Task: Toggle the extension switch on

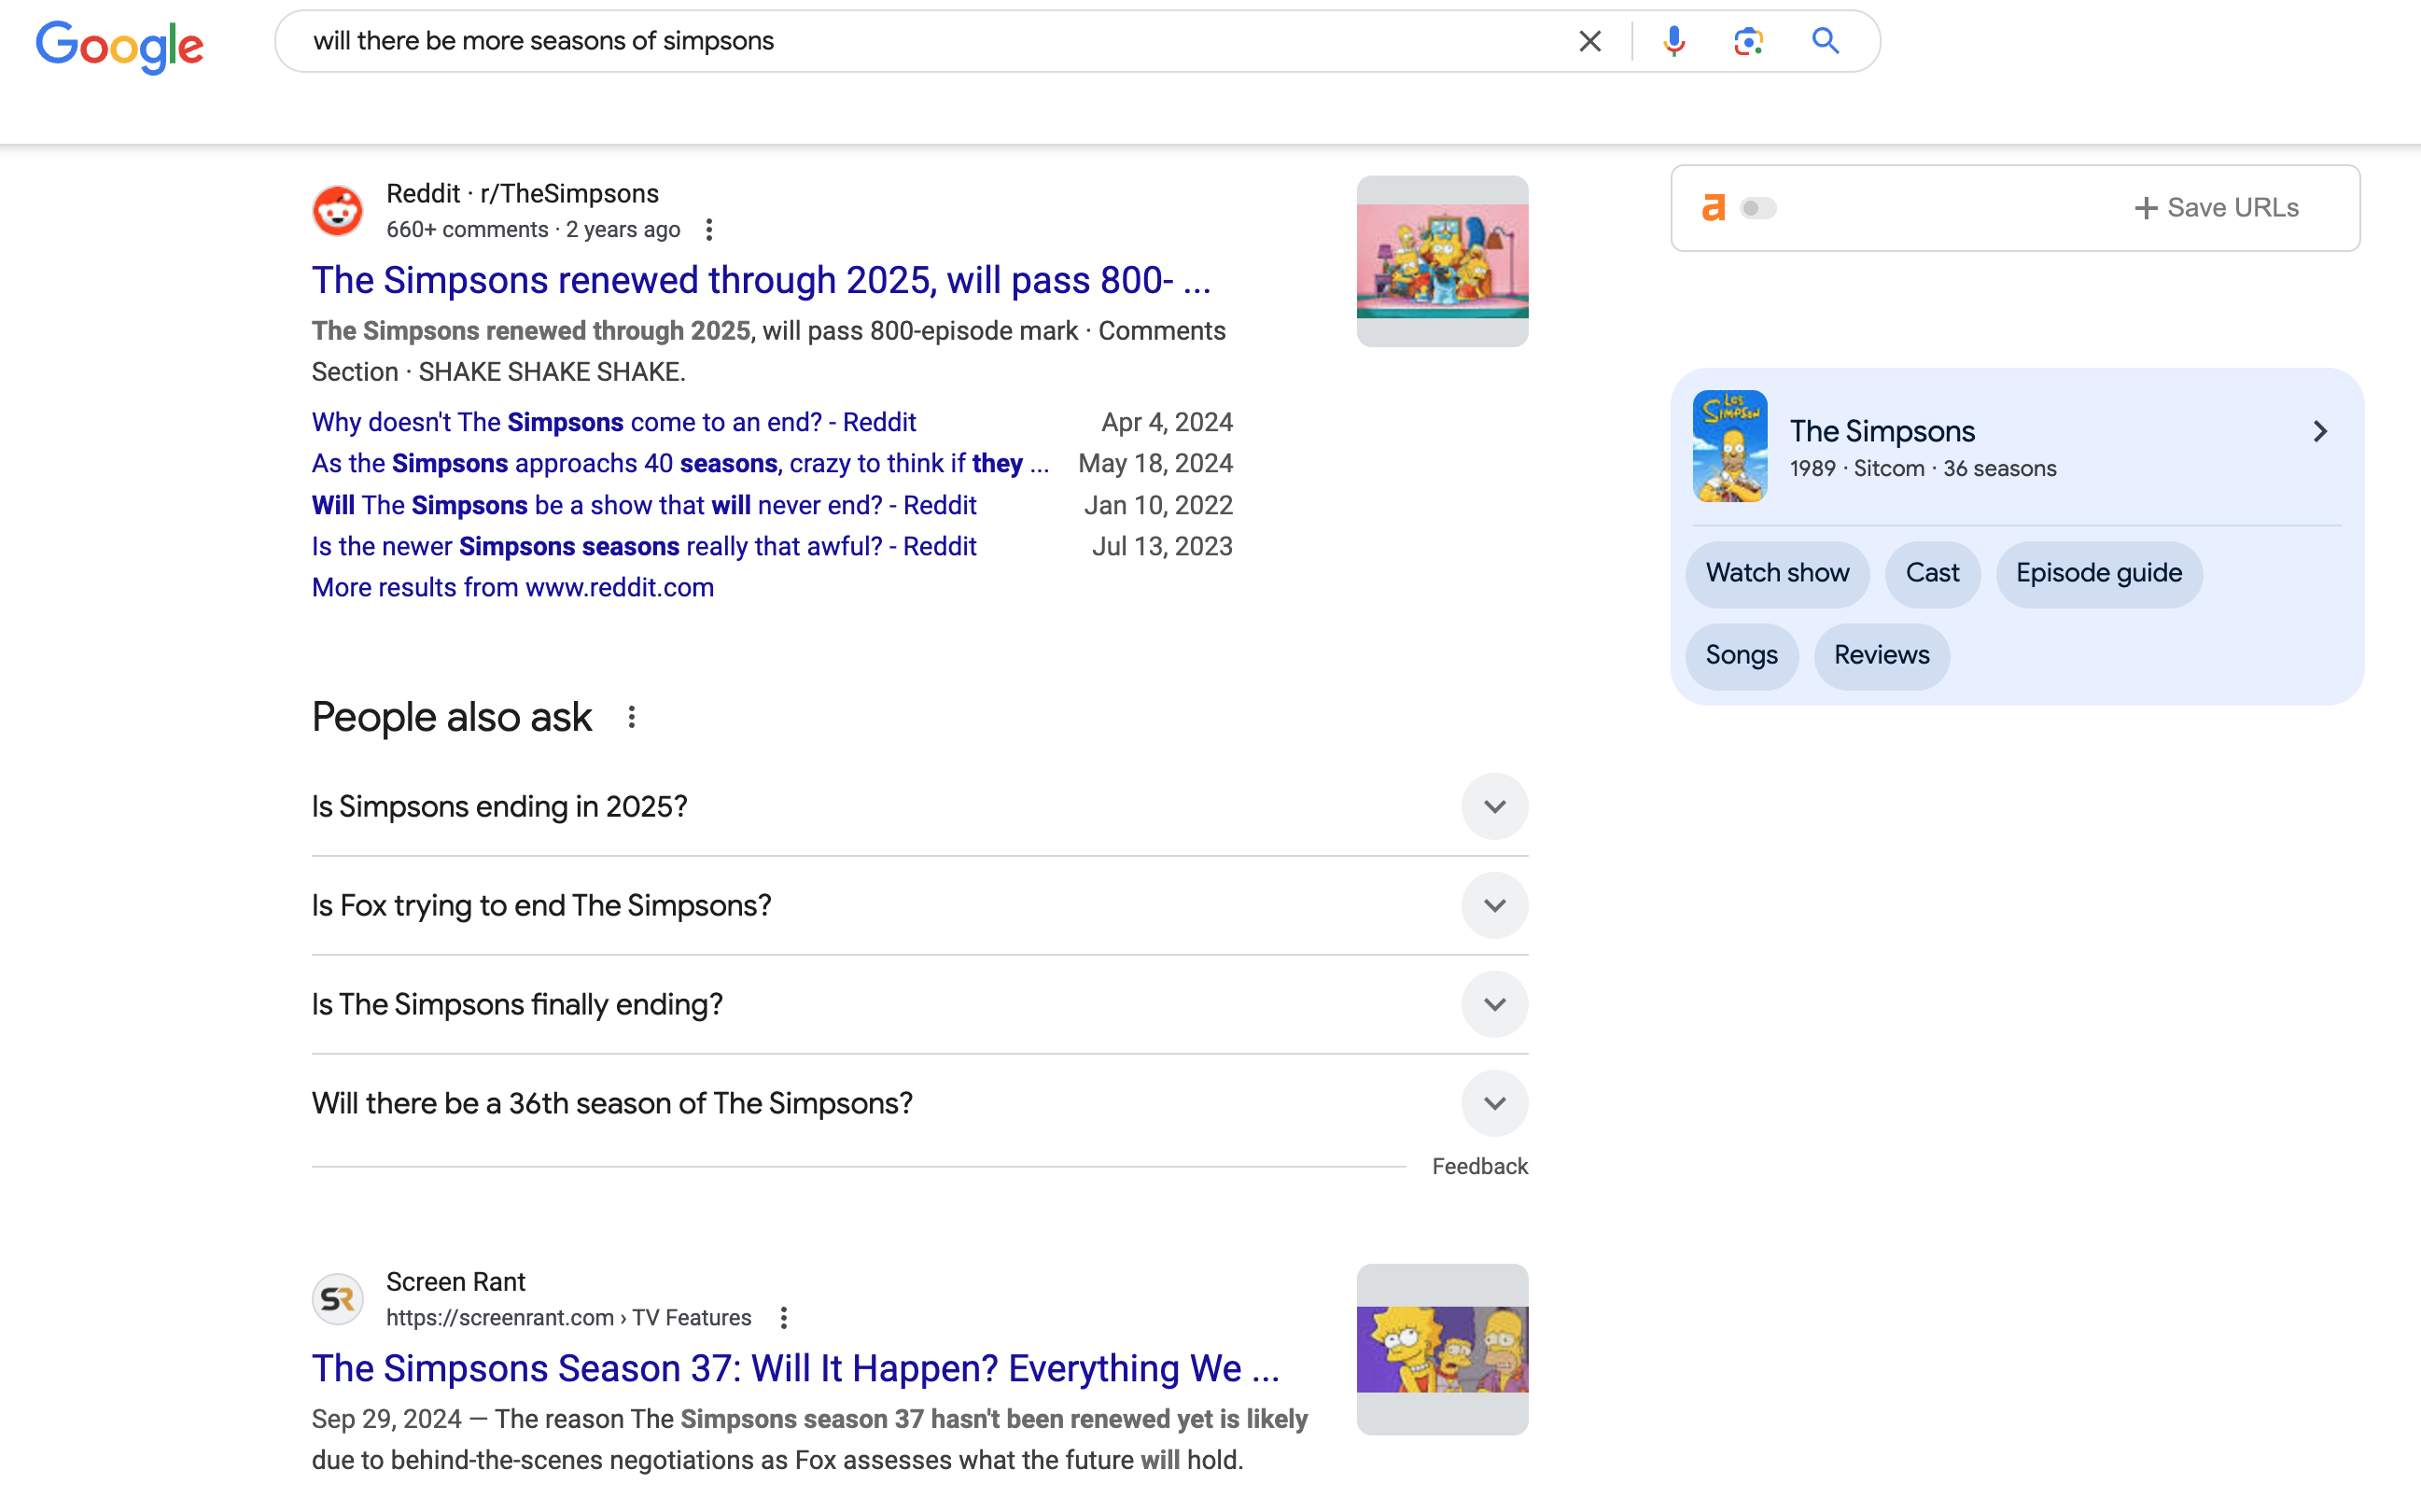Action: tap(1758, 208)
